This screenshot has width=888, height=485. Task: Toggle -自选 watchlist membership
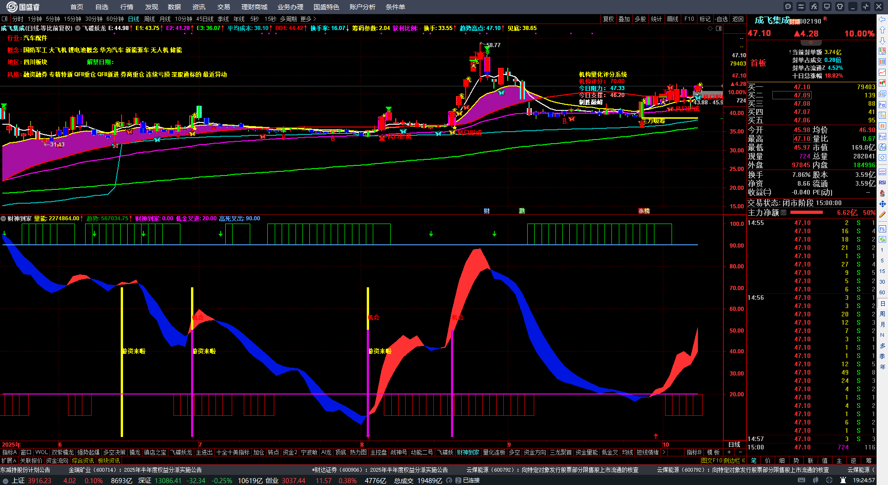click(x=721, y=19)
